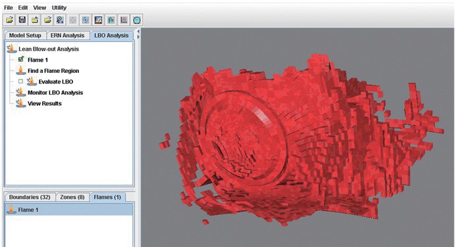Viewport: 455px width, 247px height.
Task: Open the View Results item
Action: 44,103
